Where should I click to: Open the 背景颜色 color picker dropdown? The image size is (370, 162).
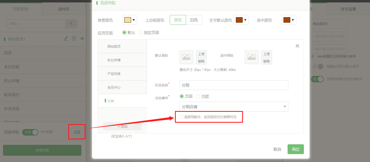[129, 20]
